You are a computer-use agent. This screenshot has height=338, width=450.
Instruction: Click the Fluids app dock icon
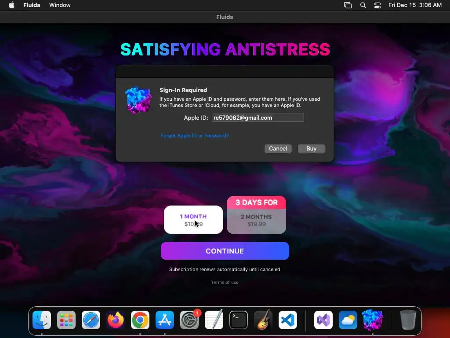pyautogui.click(x=373, y=320)
